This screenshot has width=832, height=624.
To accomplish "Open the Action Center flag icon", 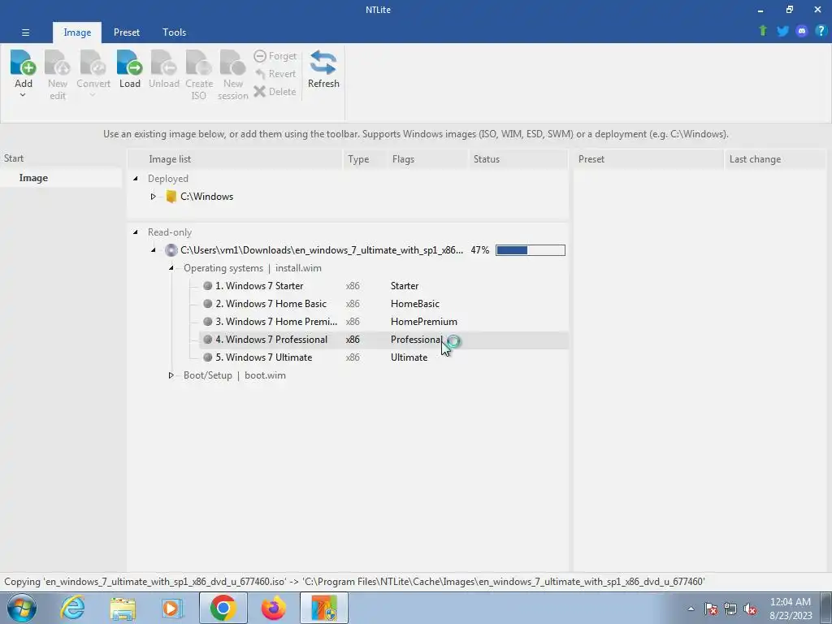I will coord(711,609).
